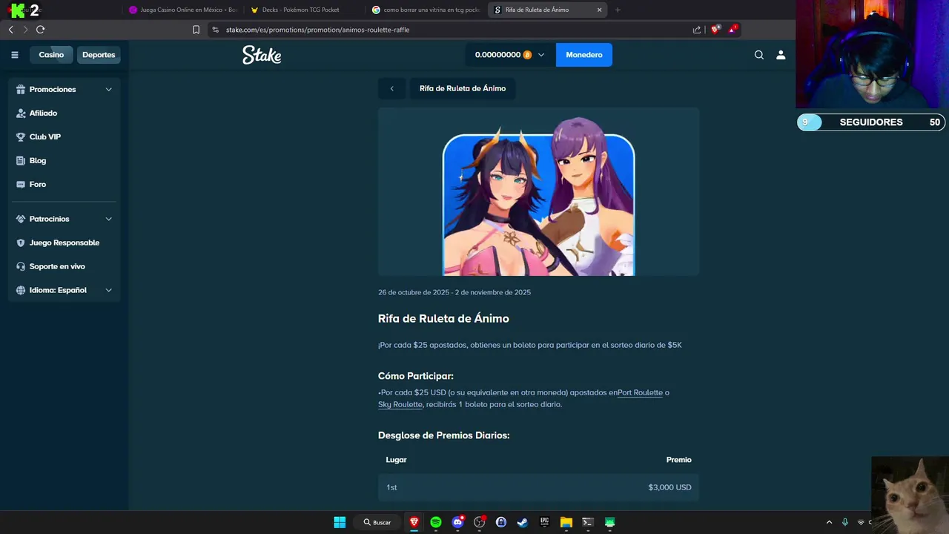Viewport: 949px width, 534px height.
Task: Switch to Juega Casino Online browser tab
Action: click(182, 10)
